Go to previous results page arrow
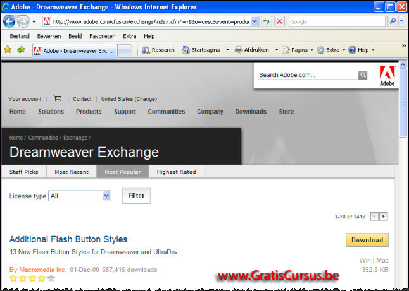409x291 pixels. (375, 217)
